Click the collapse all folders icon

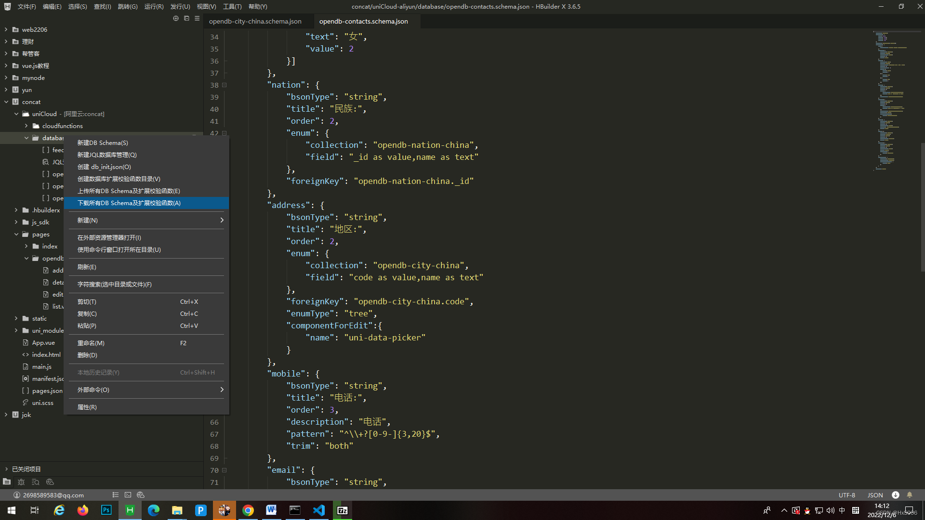[x=186, y=18]
